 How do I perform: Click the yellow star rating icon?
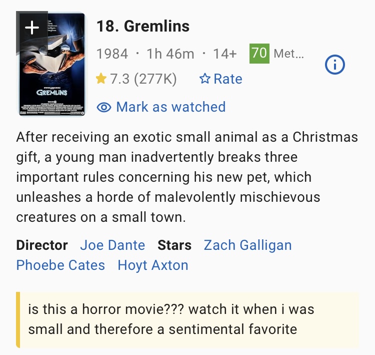[x=101, y=79]
